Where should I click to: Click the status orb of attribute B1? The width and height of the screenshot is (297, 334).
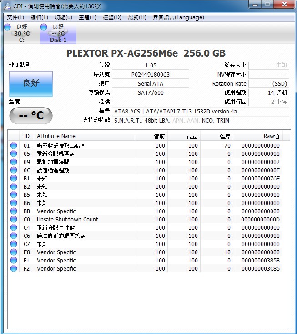click(14, 178)
